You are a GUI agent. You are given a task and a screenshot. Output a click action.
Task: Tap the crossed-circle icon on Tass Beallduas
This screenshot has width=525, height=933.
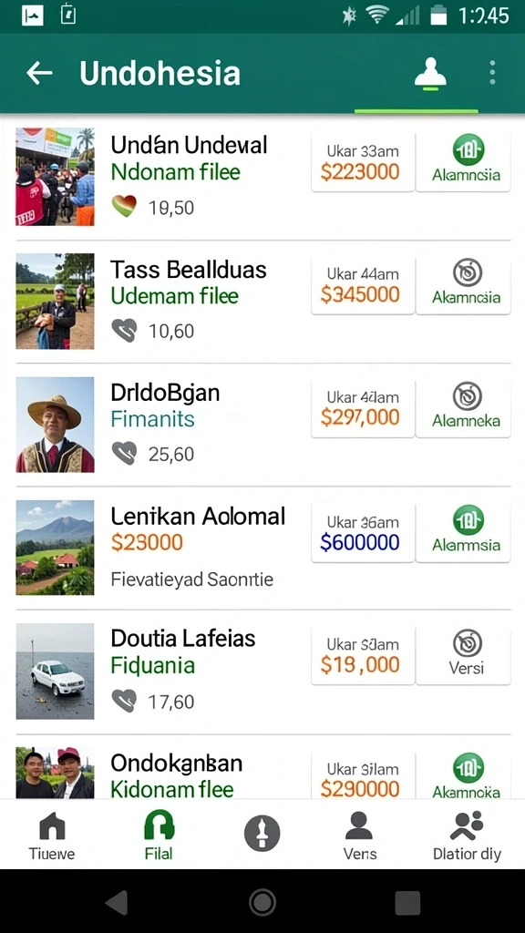click(468, 273)
